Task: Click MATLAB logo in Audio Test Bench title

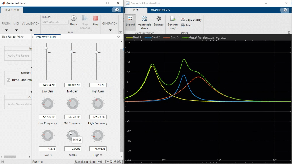Action: (x=3, y=3)
